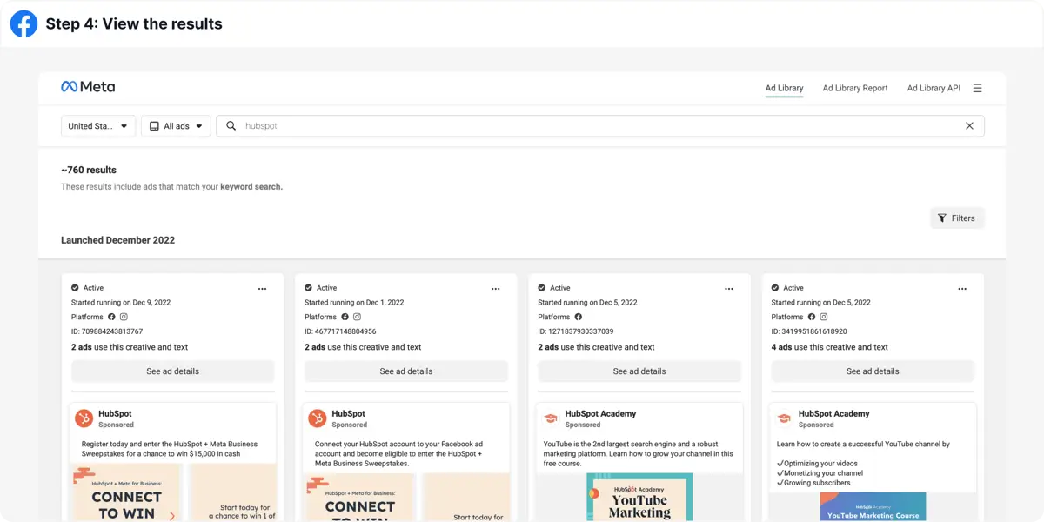Click the funnel icon on the Filters button
This screenshot has width=1044, height=522.
(x=941, y=218)
